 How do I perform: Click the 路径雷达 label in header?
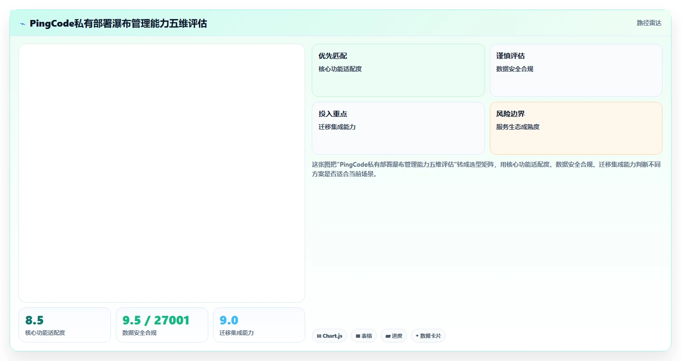649,23
